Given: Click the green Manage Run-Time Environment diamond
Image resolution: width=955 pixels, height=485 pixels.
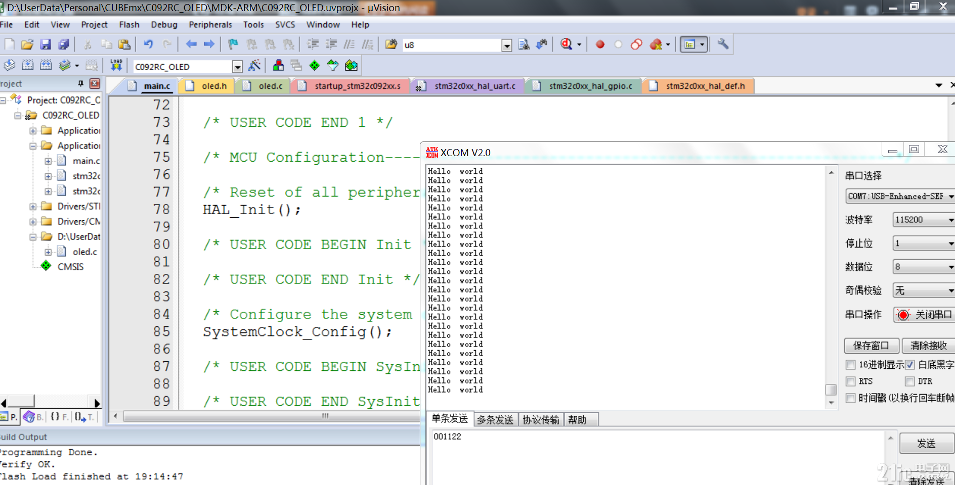Looking at the screenshot, I should click(x=315, y=65).
